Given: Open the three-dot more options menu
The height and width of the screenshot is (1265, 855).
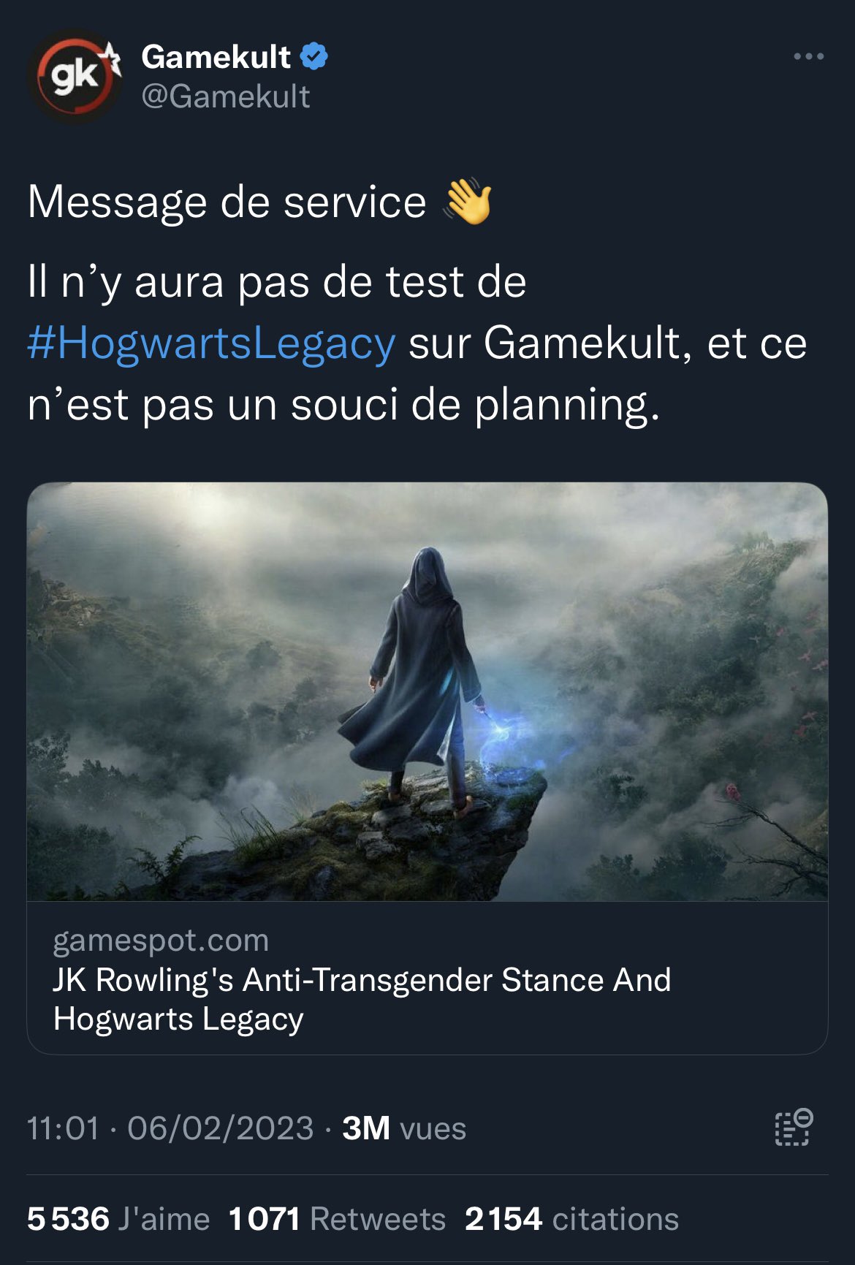Looking at the screenshot, I should click(809, 56).
